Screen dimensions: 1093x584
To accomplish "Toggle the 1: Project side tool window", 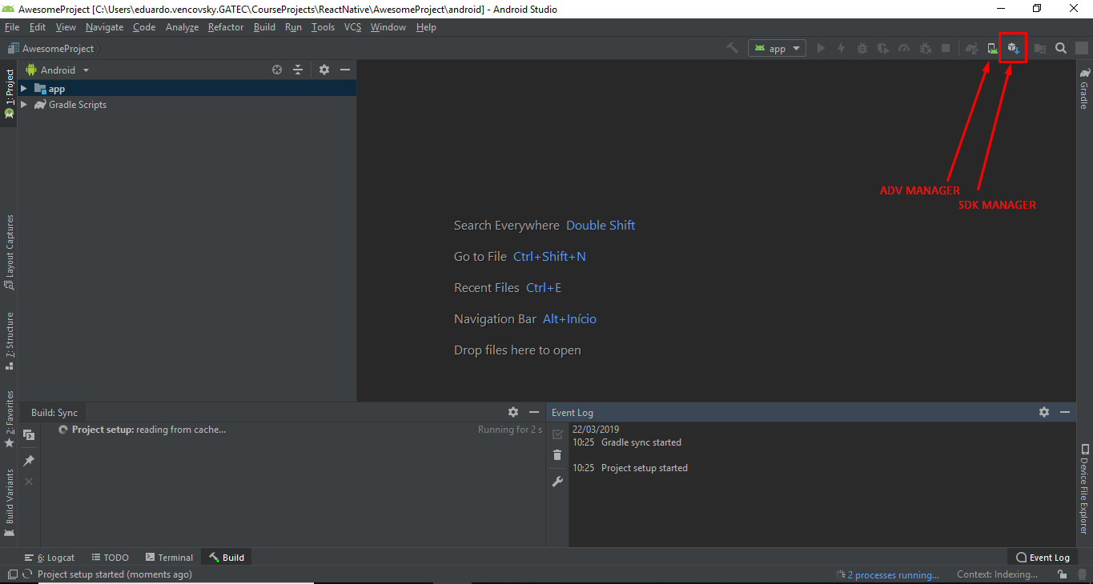I will 9,94.
